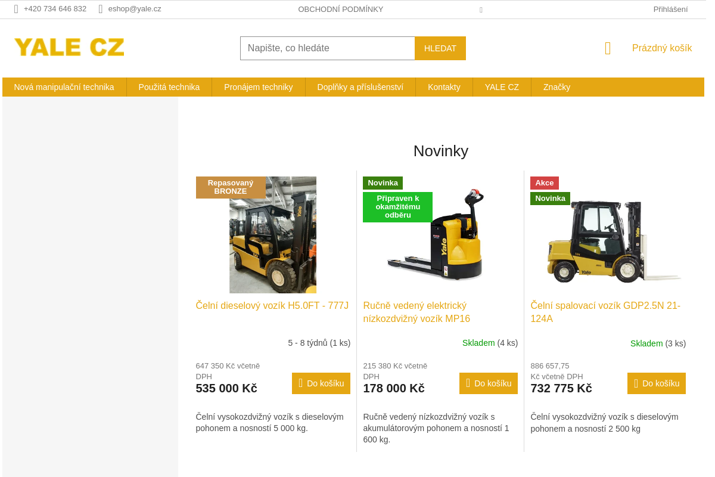Click 215 380 Kč včetně DPH text
Viewport: 715px width, 477px height.
click(x=395, y=371)
